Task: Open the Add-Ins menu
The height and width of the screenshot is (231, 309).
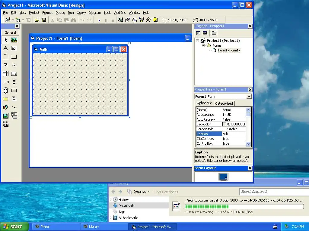Action: coord(120,13)
